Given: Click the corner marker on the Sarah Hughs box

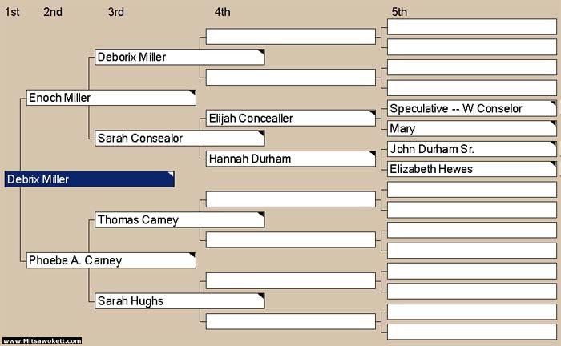Looking at the screenshot, I should (261, 296).
